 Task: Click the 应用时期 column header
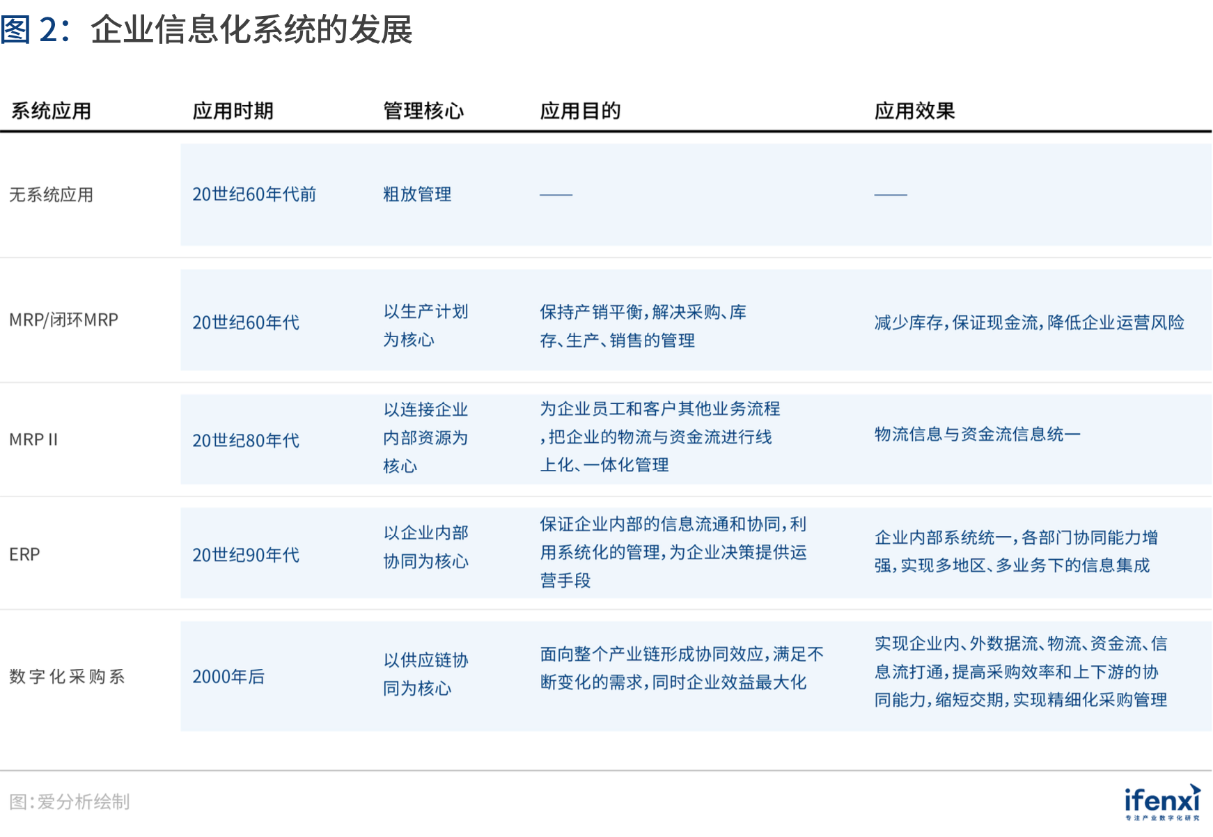(233, 111)
